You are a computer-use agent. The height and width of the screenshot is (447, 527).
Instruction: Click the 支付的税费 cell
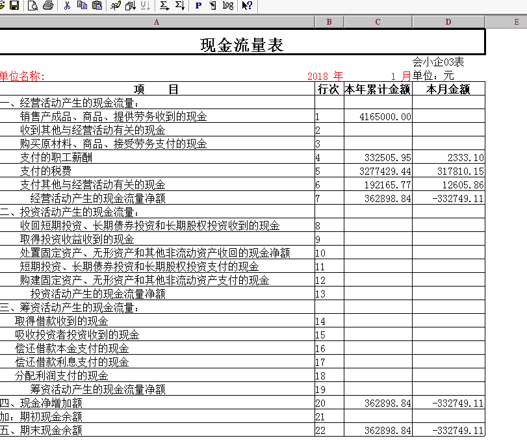tap(157, 171)
